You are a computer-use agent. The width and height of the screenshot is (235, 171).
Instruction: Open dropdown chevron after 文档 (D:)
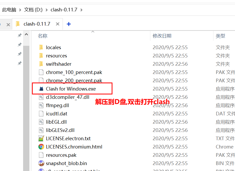click(x=46, y=10)
